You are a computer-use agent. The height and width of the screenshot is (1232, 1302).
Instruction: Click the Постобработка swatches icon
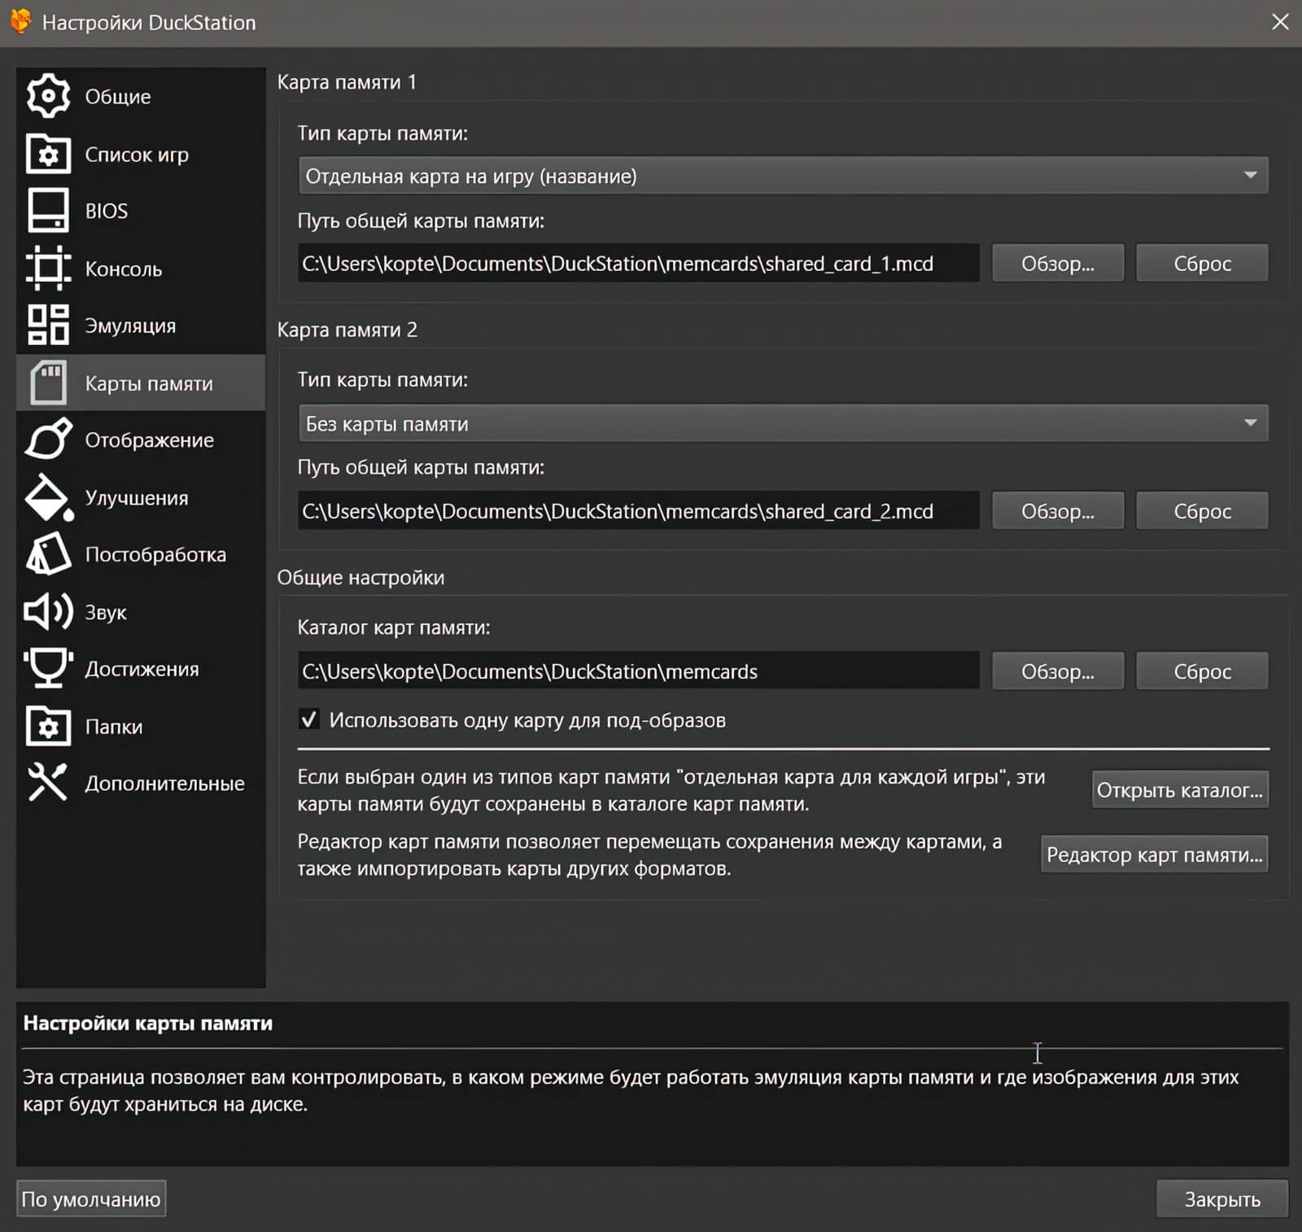(48, 554)
